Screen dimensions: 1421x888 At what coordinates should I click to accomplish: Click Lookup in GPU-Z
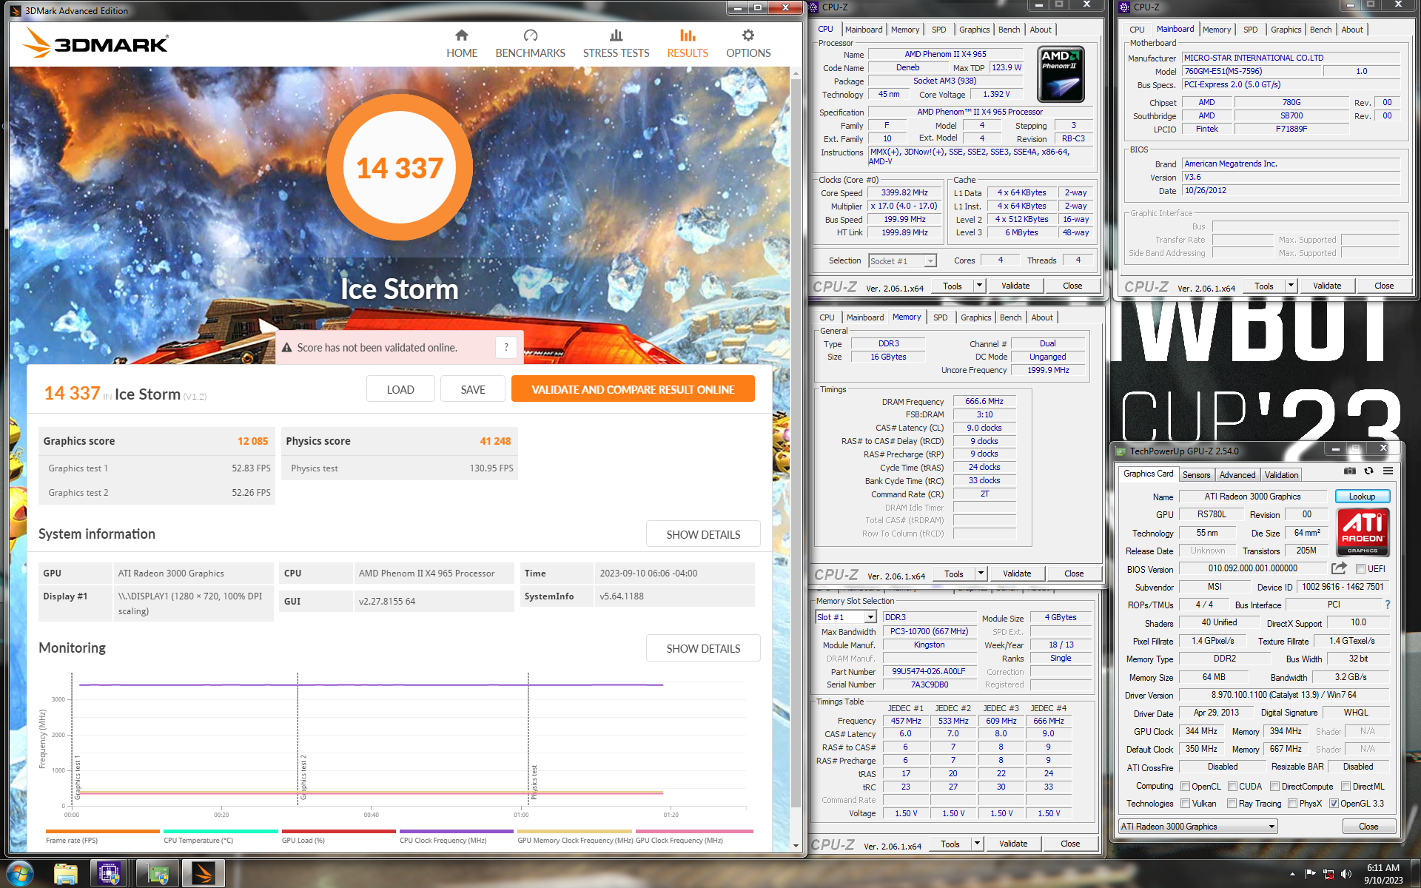pyautogui.click(x=1362, y=497)
